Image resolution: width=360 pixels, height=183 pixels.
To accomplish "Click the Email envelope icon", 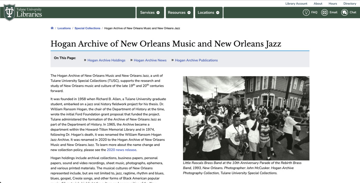I will pos(324,12).
